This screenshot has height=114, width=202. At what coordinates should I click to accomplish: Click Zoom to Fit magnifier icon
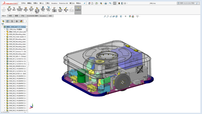tap(105, 16)
